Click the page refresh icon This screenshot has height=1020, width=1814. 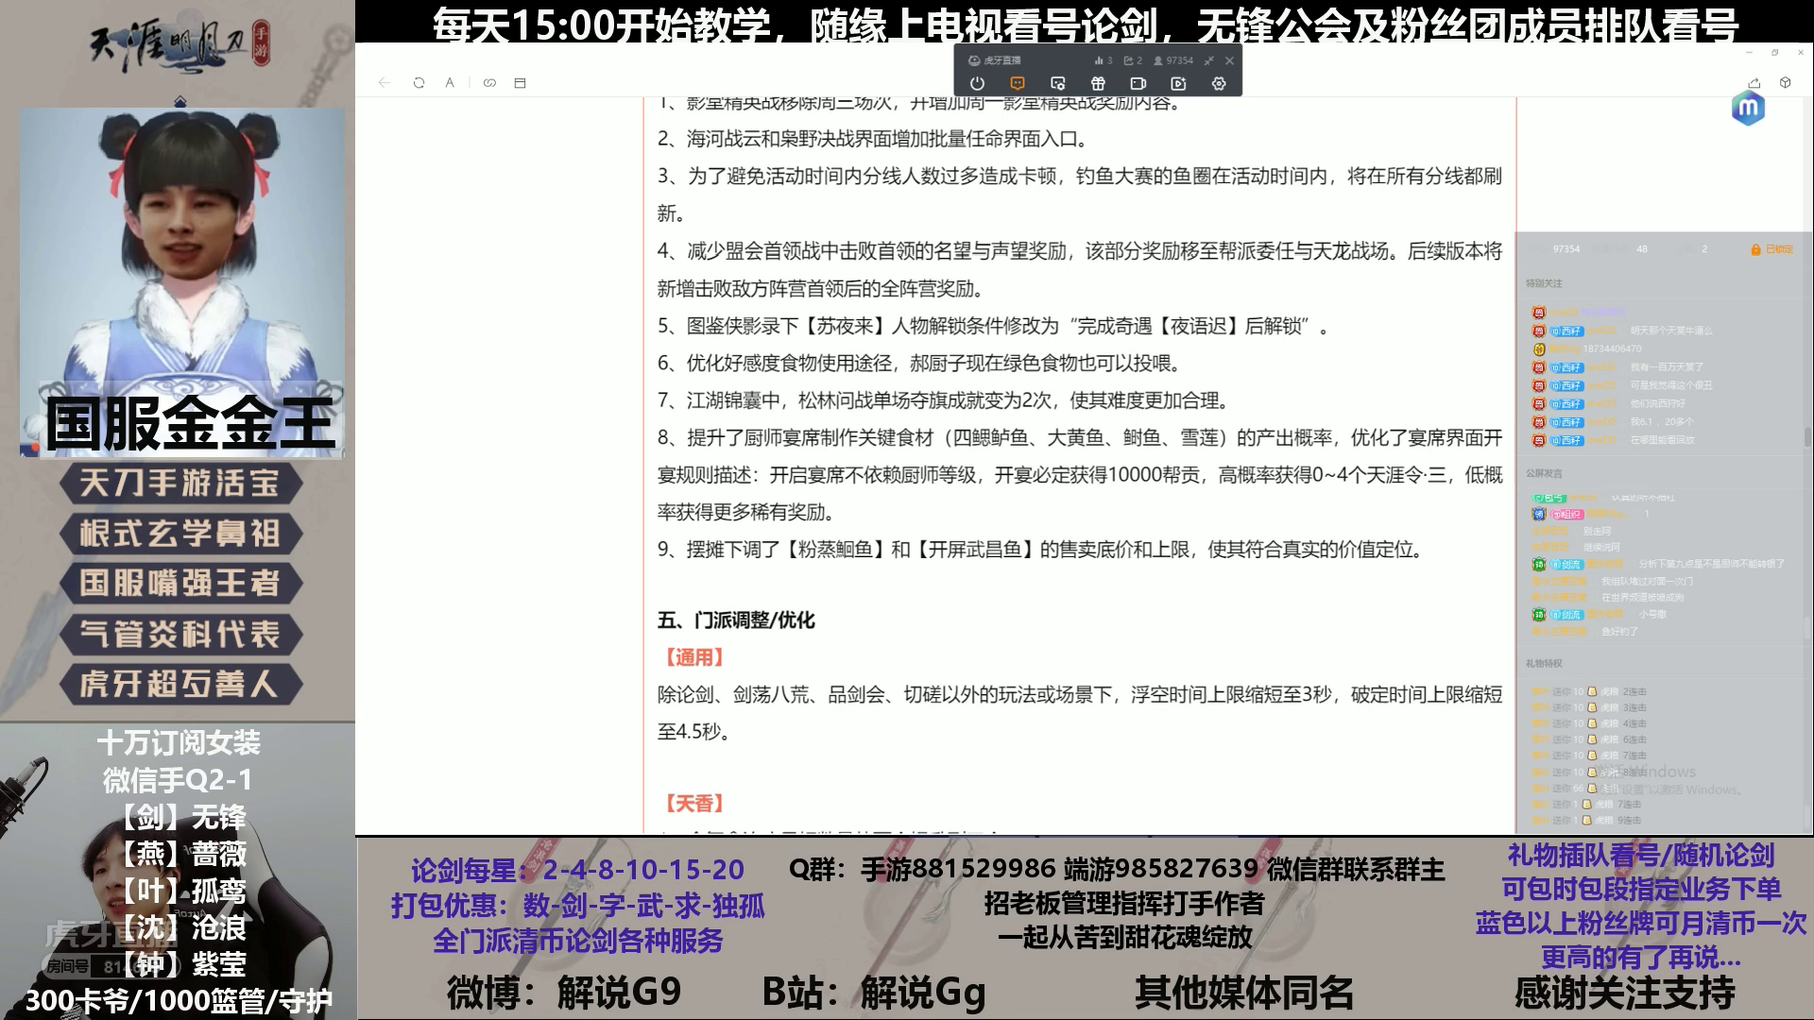pos(419,83)
